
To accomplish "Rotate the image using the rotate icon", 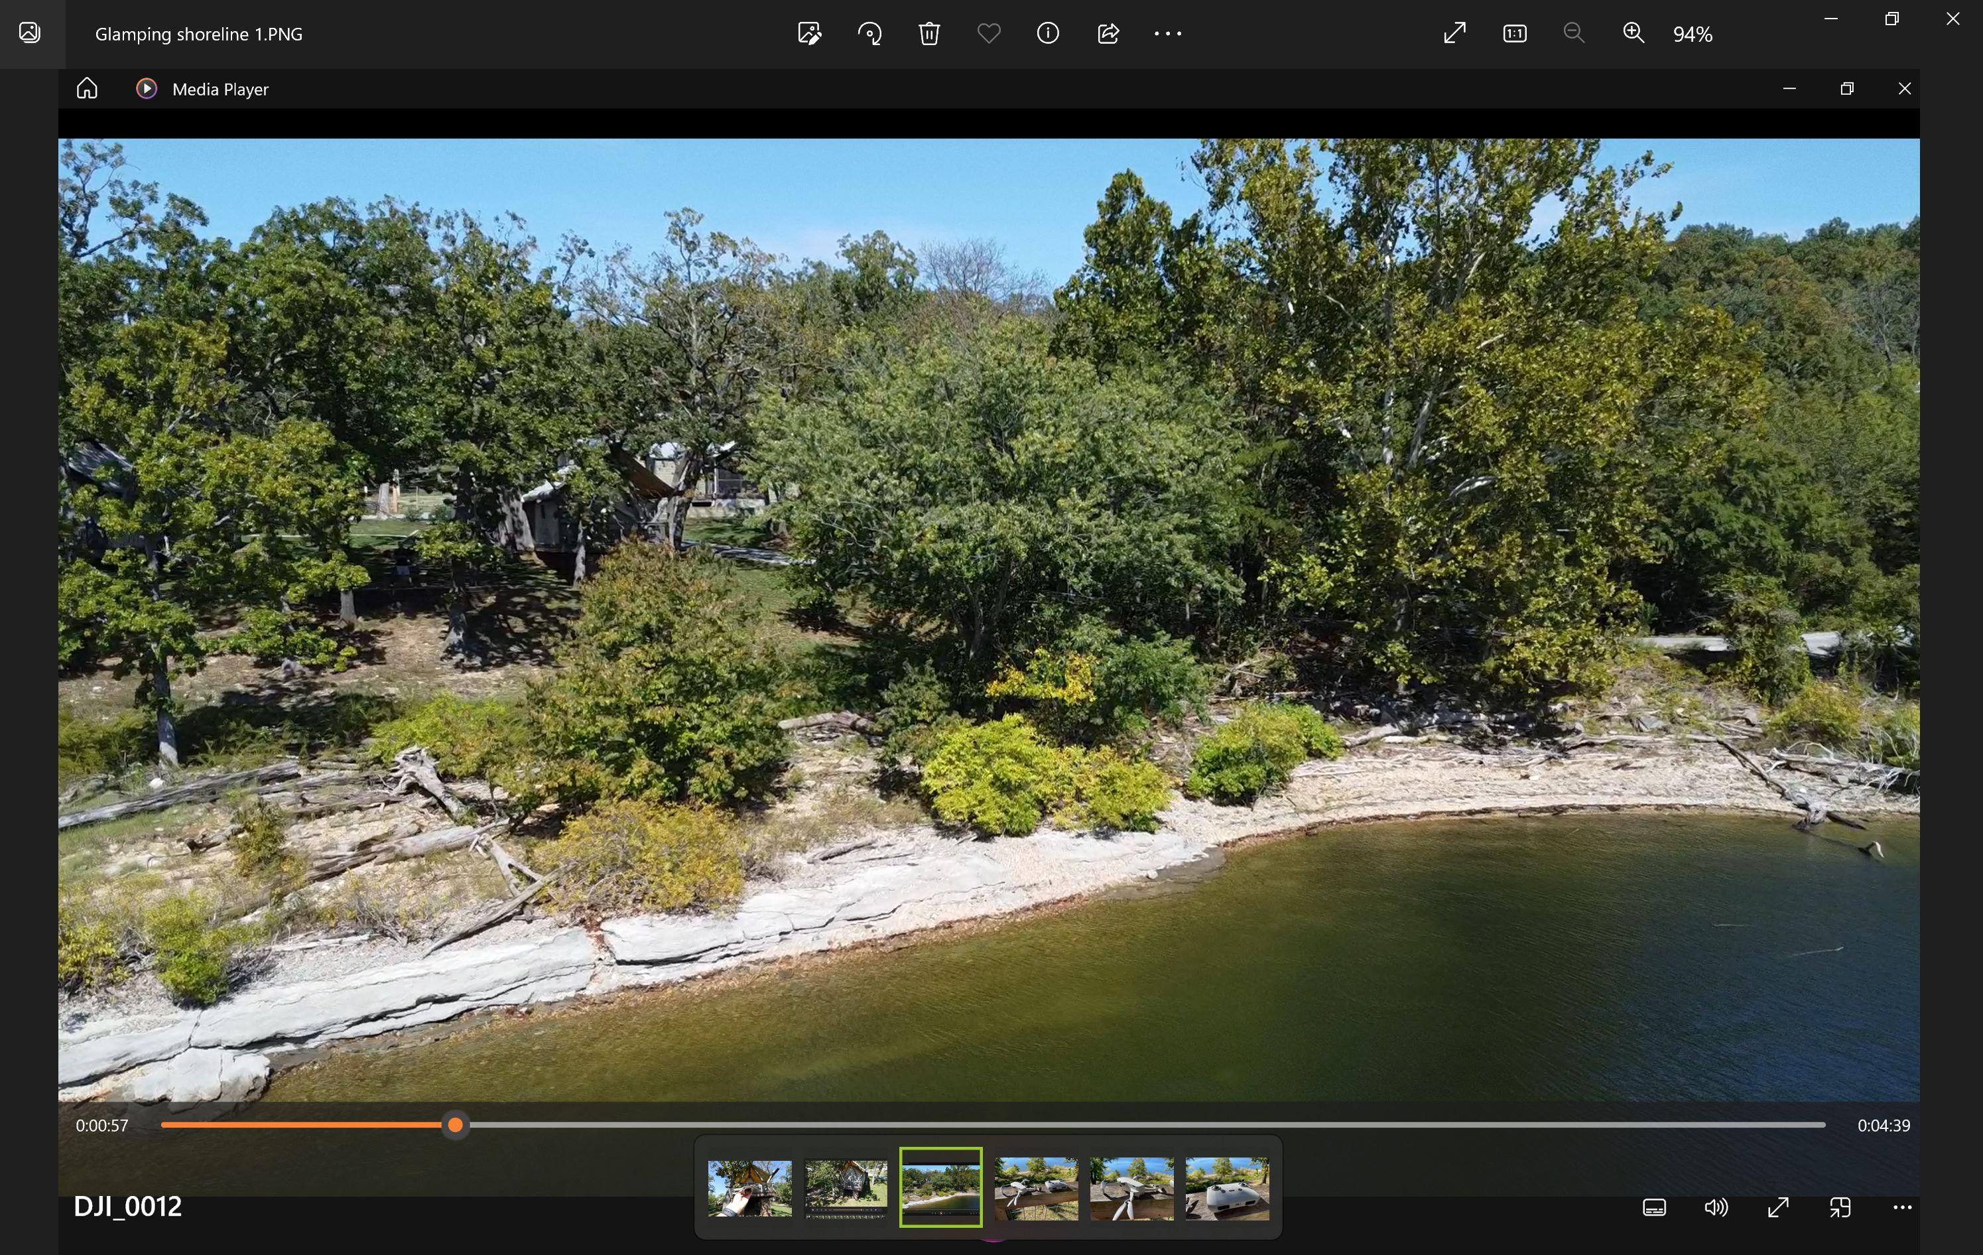I will (x=869, y=34).
